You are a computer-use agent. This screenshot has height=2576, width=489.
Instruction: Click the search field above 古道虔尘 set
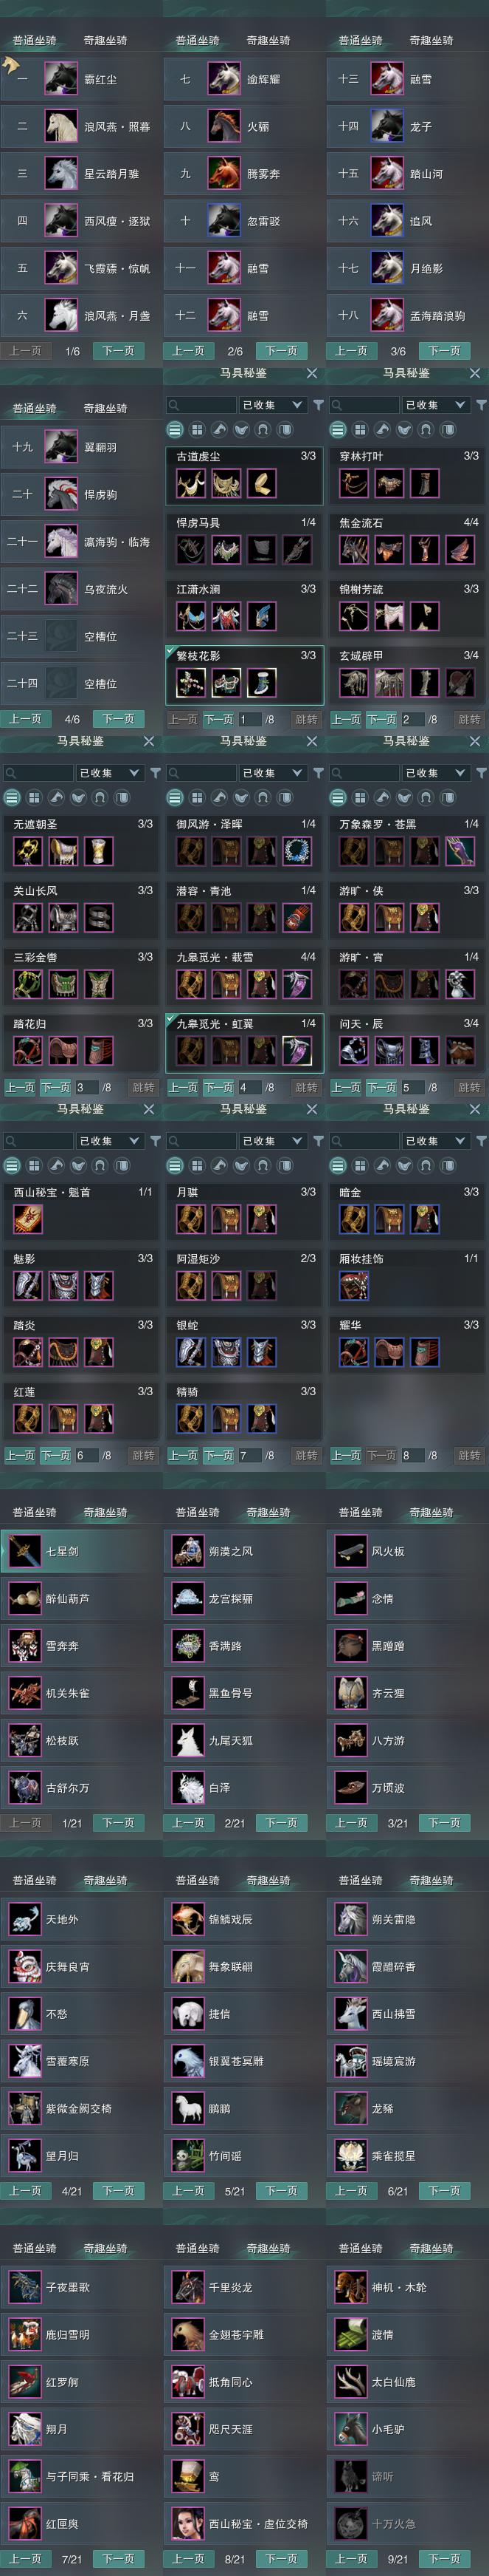click(201, 405)
